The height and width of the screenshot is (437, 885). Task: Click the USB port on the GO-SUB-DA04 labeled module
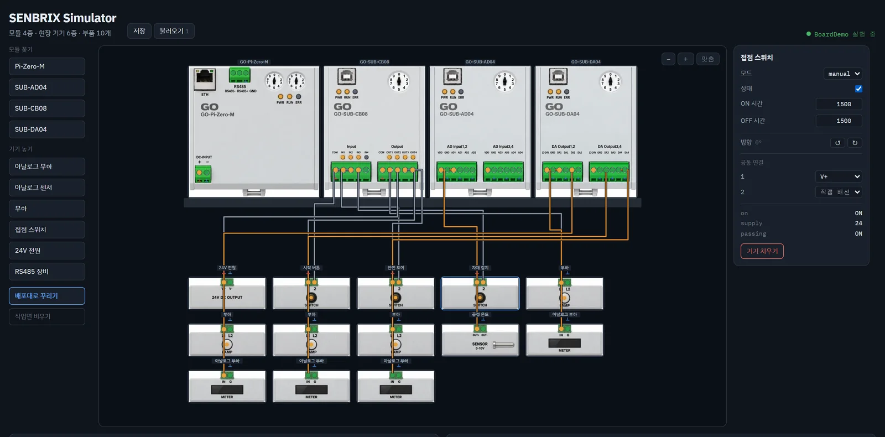(x=558, y=76)
